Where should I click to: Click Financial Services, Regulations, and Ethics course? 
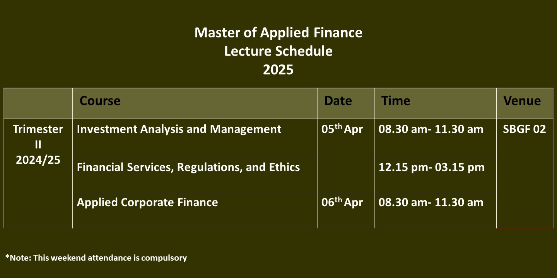pyautogui.click(x=188, y=167)
